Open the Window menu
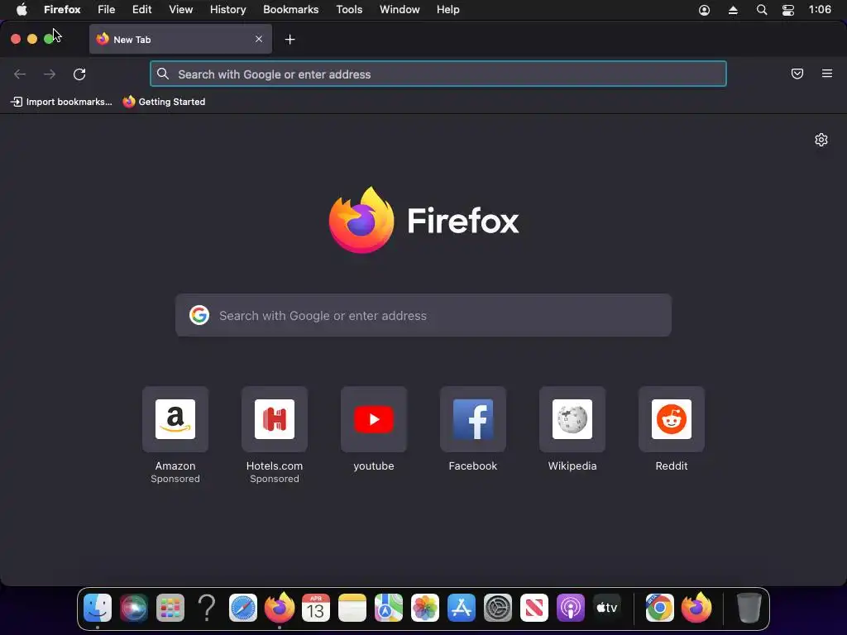Image resolution: width=847 pixels, height=635 pixels. pyautogui.click(x=400, y=10)
